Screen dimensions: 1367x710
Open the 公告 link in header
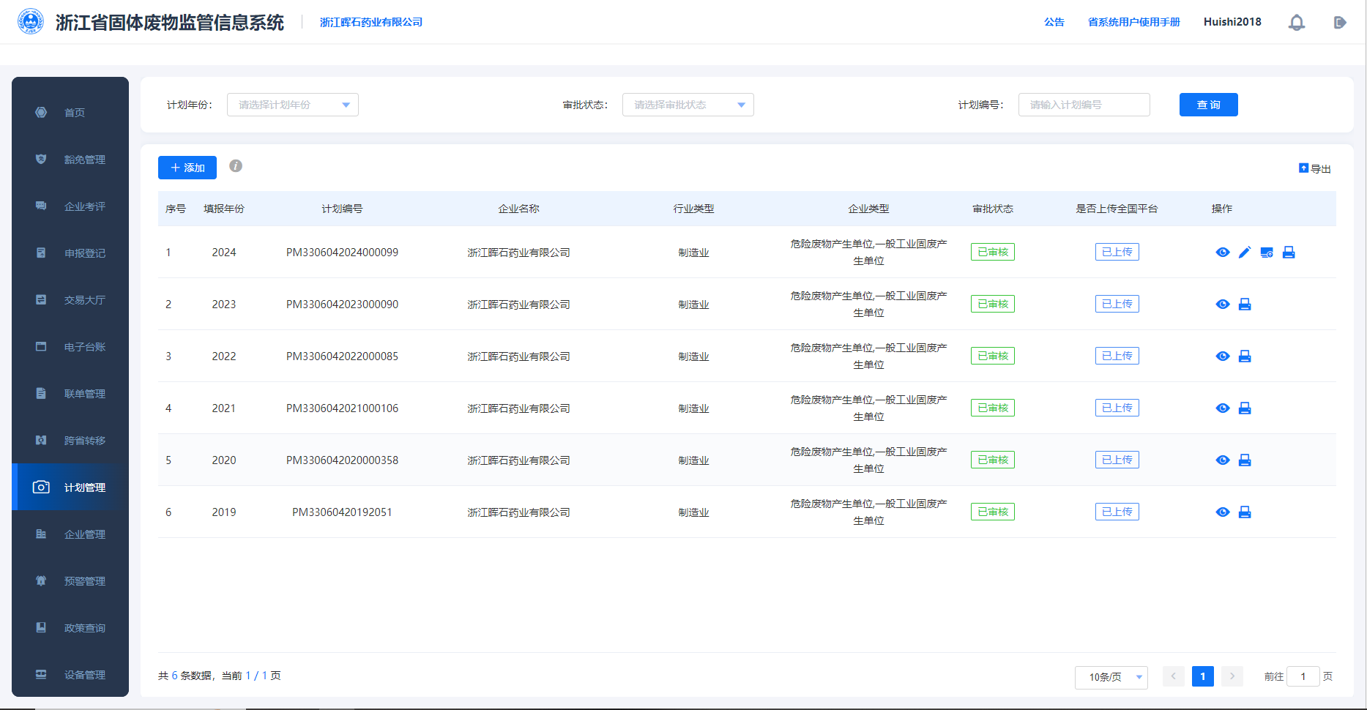click(x=1054, y=22)
